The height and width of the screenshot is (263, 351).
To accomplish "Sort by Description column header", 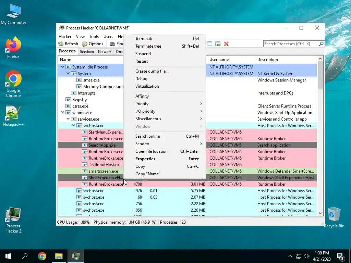I will [286, 60].
